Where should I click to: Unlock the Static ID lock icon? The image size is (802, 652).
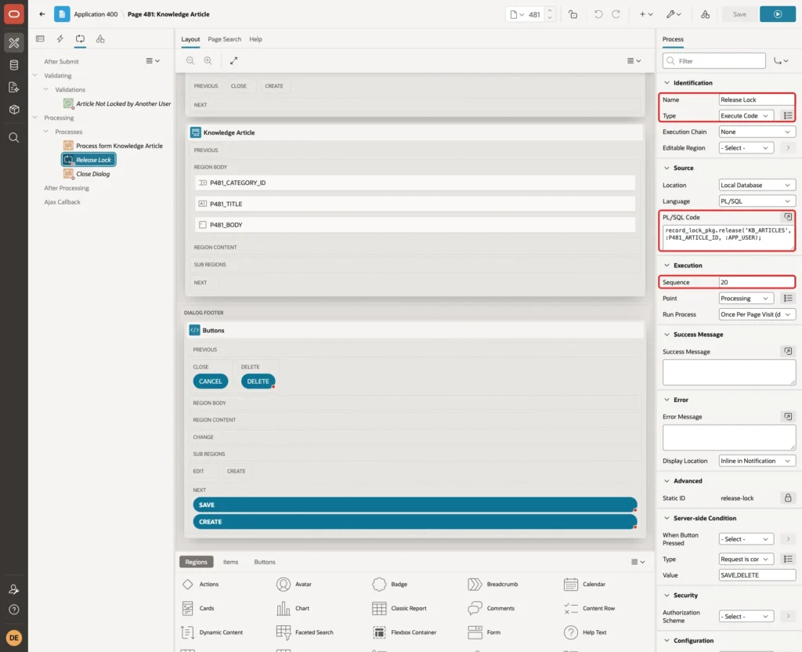coord(788,498)
